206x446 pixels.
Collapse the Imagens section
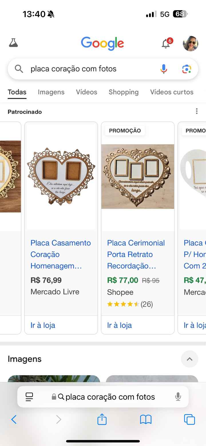coord(189,359)
